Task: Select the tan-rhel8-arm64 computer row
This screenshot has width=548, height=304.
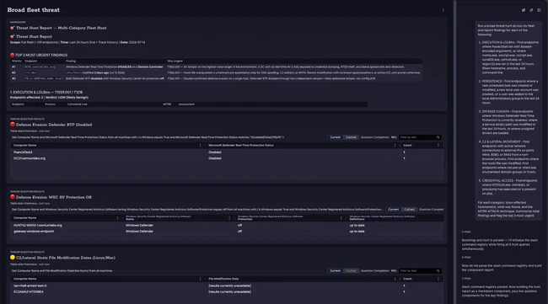Action: (227, 285)
